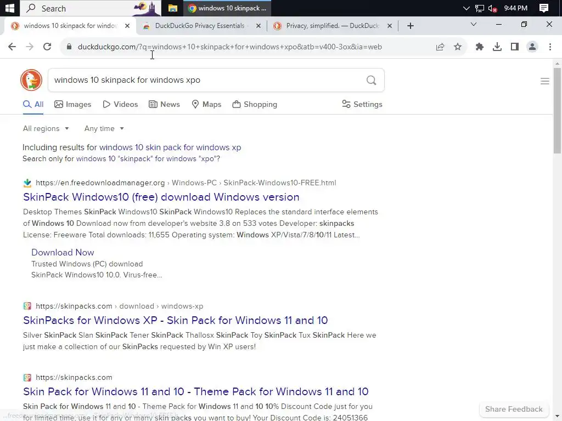The width and height of the screenshot is (562, 421).
Task: Open File Explorer from the taskbar
Action: [x=173, y=8]
